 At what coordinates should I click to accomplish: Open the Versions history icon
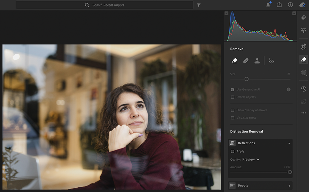[304, 89]
